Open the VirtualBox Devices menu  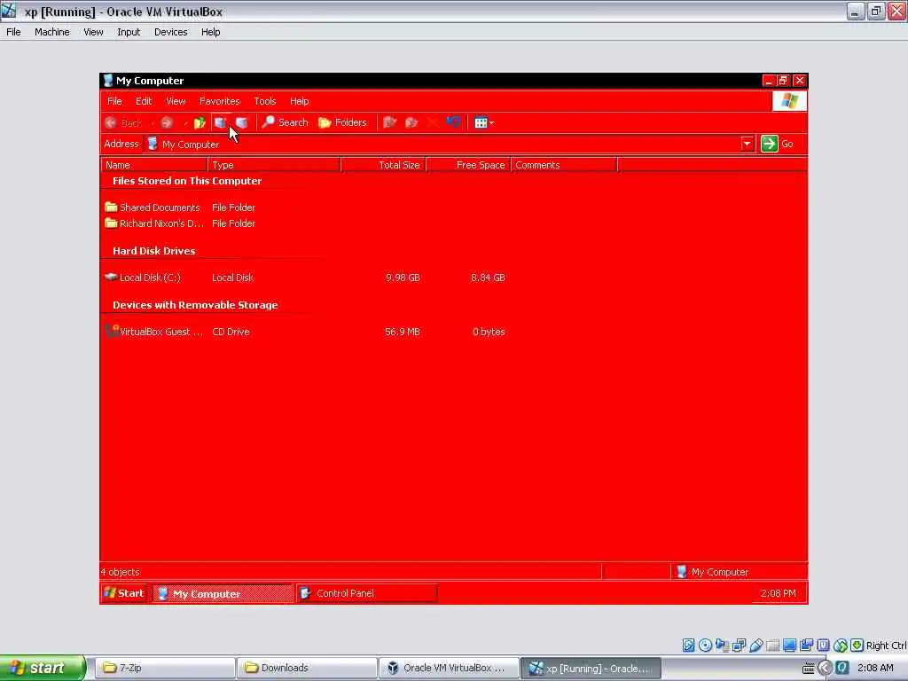coord(171,32)
